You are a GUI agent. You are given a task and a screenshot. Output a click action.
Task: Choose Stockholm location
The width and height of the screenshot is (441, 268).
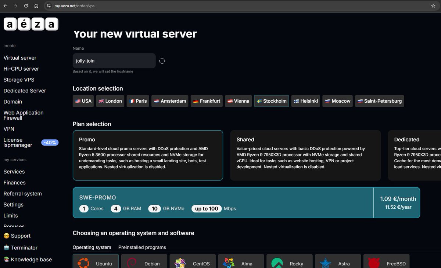pos(272,101)
